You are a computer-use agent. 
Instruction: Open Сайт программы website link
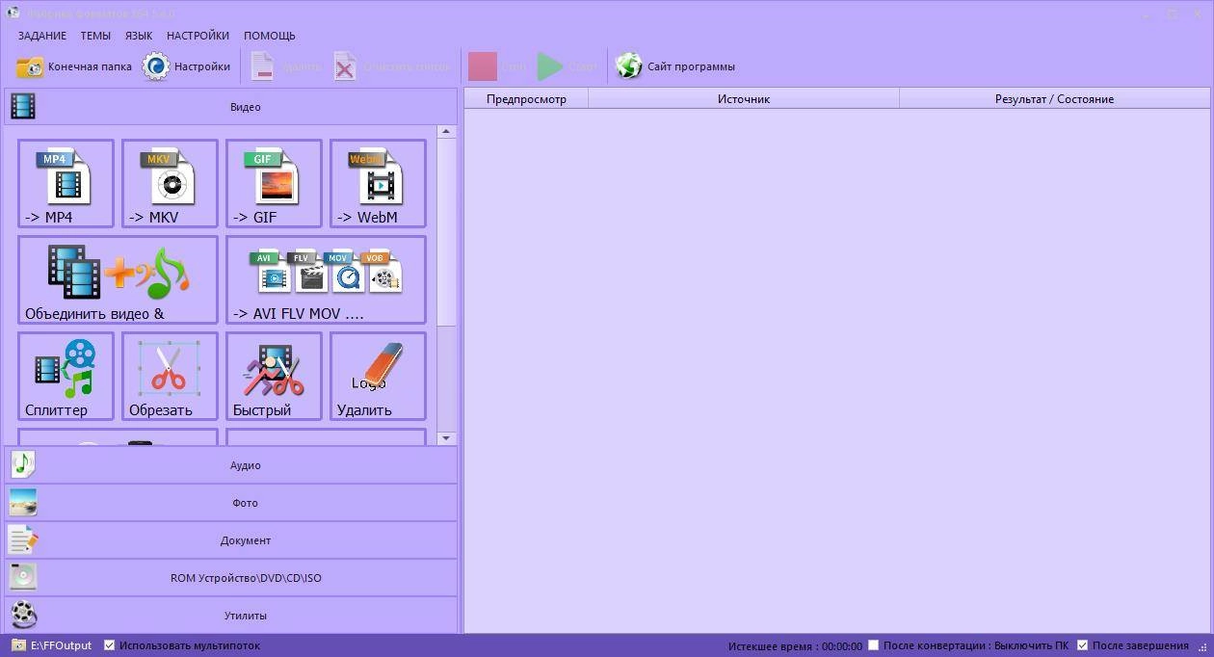click(675, 66)
